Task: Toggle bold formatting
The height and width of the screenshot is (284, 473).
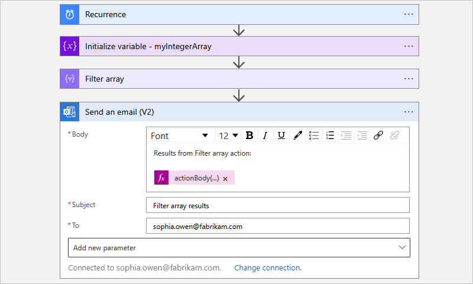Action: tap(250, 135)
